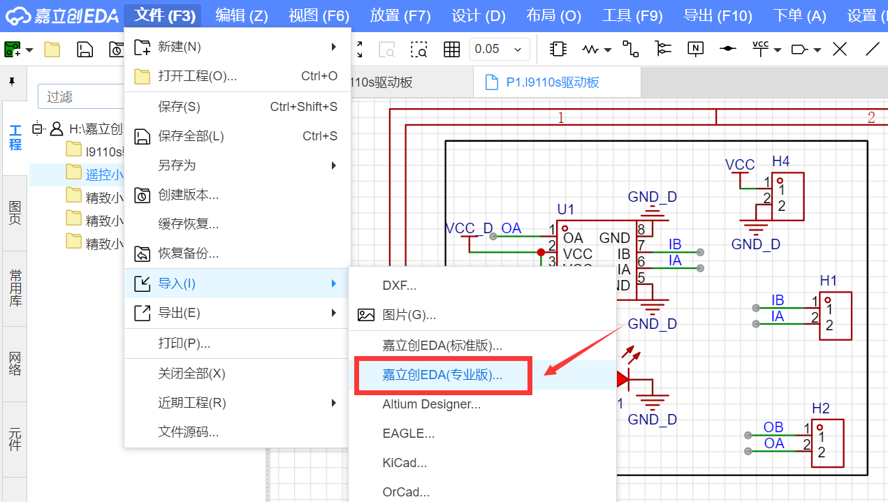
Task: Choose 关闭全部(X) menu entry
Action: coord(237,374)
